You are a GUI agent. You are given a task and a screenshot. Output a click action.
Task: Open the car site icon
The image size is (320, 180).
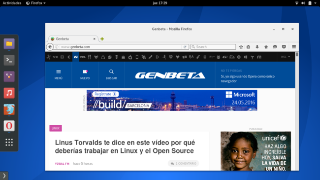(232, 57)
